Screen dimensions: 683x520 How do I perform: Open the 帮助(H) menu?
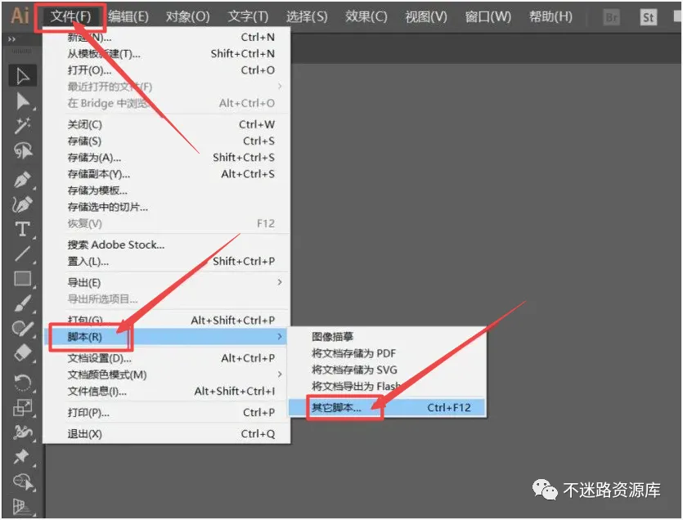click(550, 17)
